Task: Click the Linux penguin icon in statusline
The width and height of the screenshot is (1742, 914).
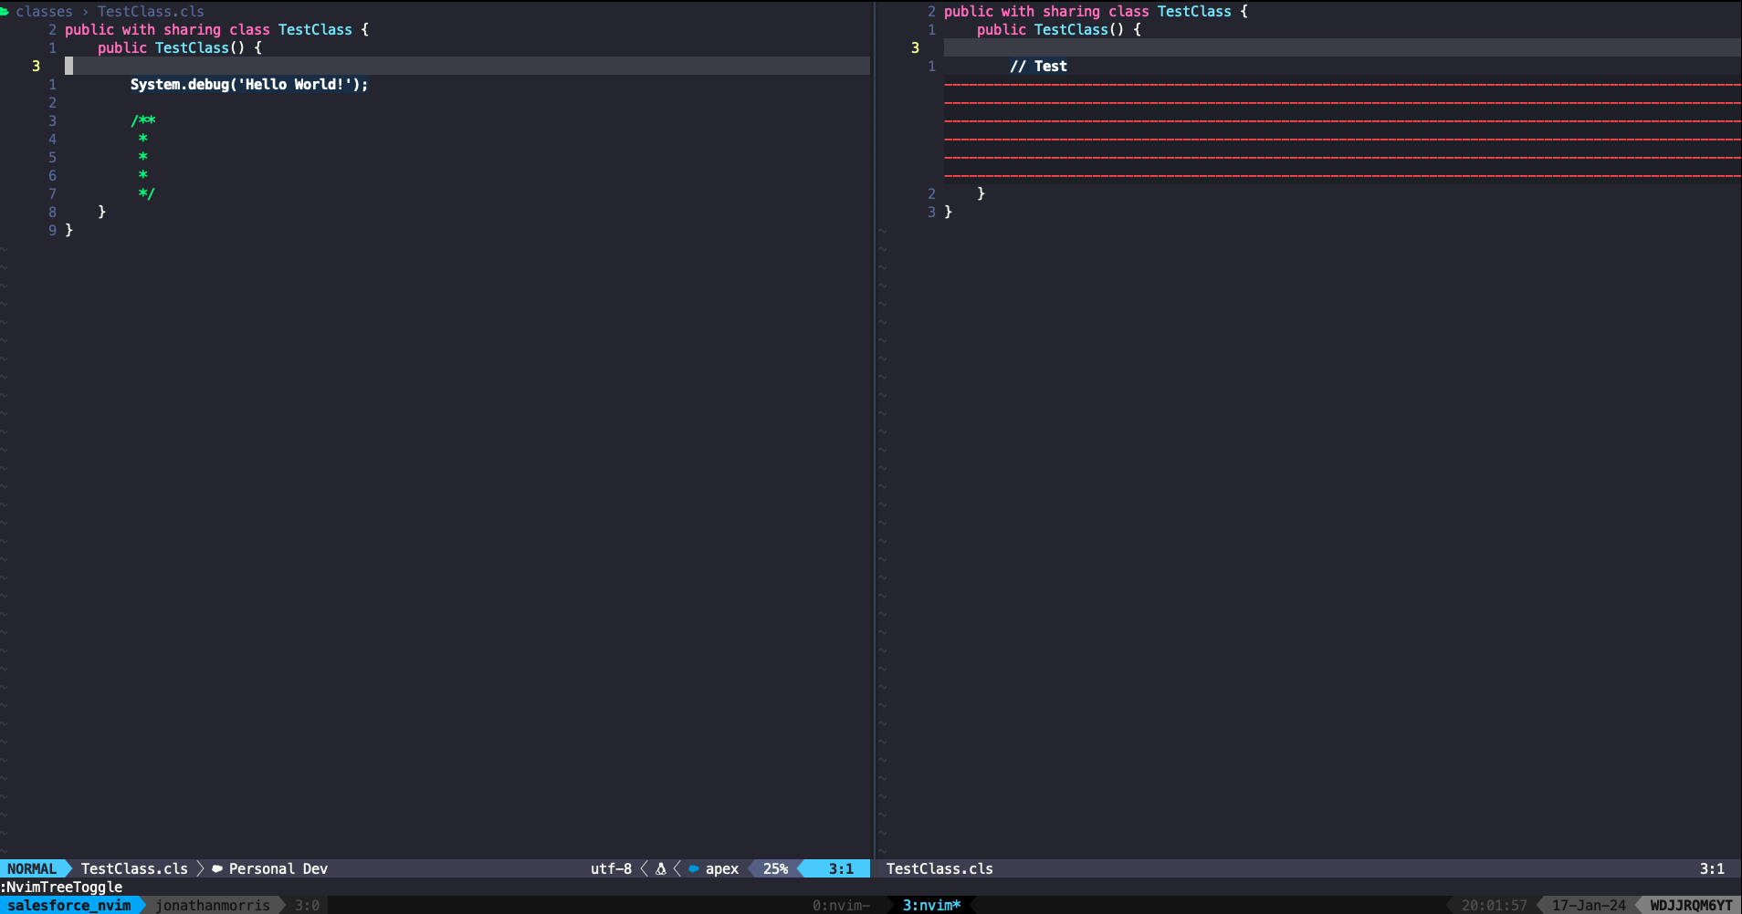Action: point(660,868)
